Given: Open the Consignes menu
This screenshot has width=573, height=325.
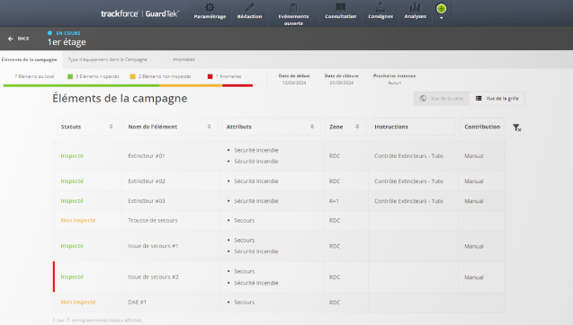Looking at the screenshot, I should point(381,12).
